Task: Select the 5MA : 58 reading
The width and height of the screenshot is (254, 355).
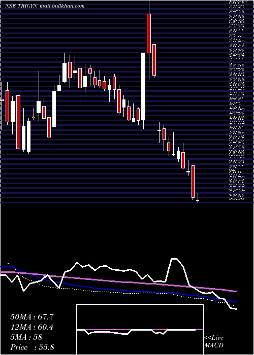Action: [26, 337]
